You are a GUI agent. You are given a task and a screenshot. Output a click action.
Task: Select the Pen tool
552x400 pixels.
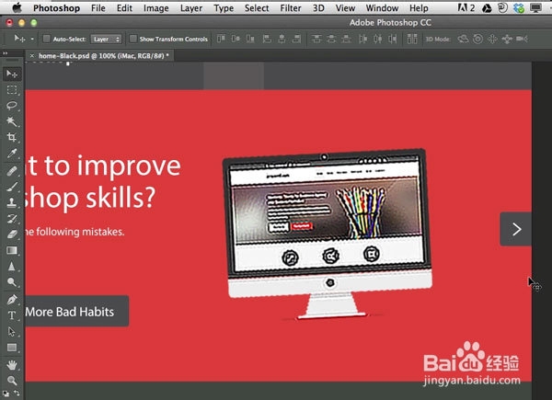point(12,300)
